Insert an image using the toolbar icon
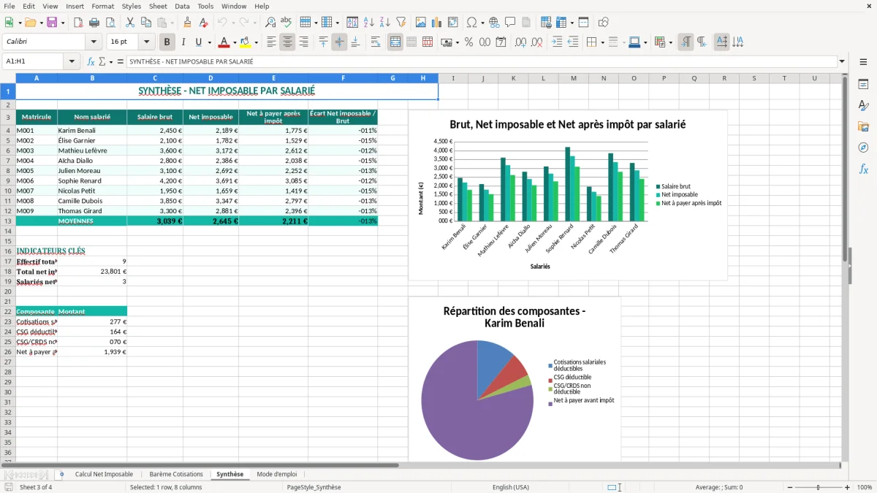Image resolution: width=877 pixels, height=493 pixels. pos(421,23)
